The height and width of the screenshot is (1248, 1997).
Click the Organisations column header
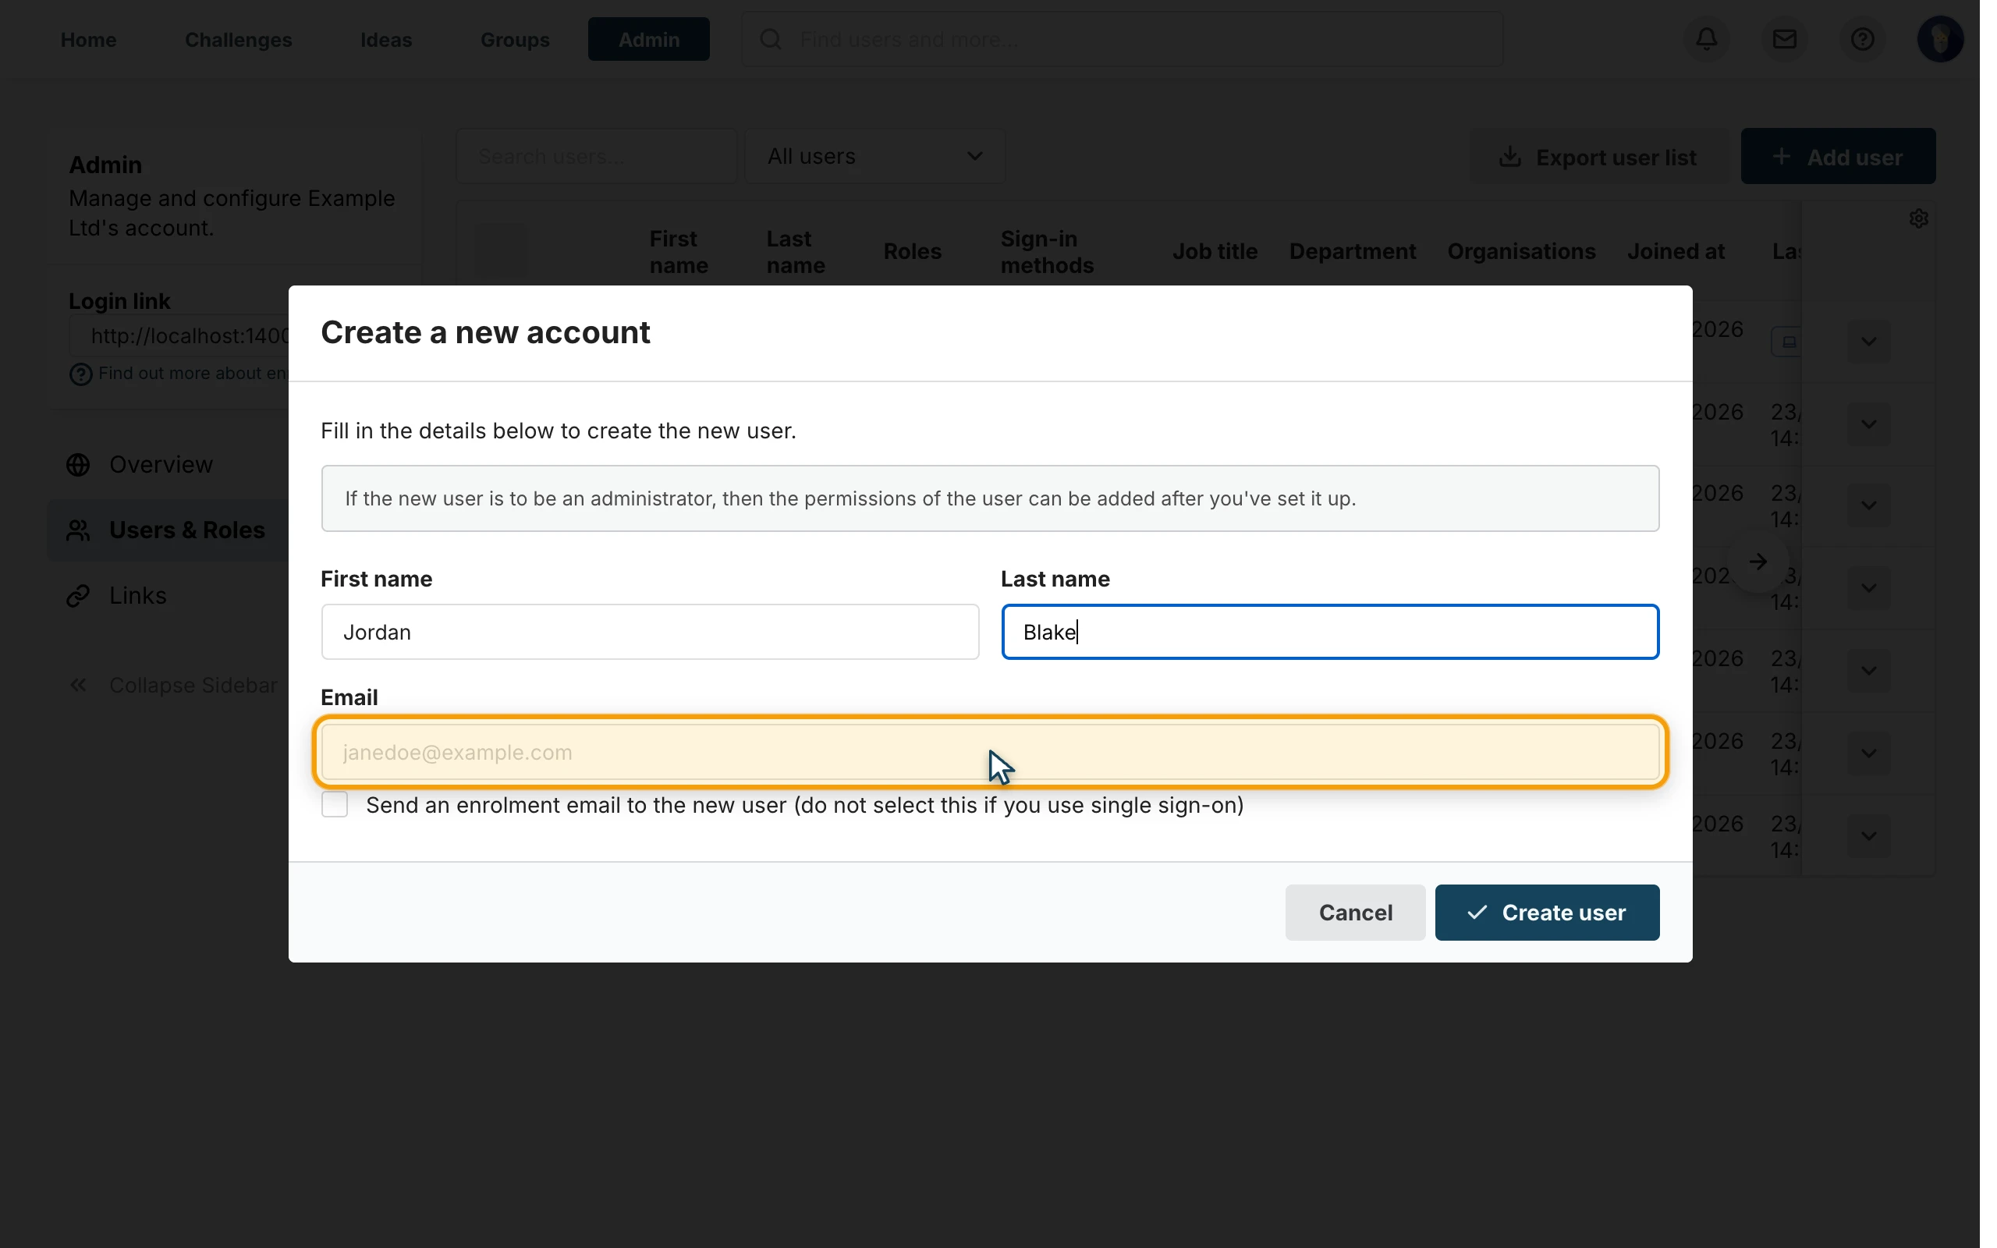click(1521, 252)
